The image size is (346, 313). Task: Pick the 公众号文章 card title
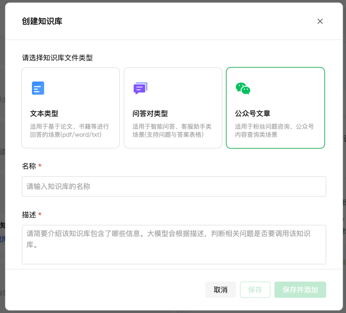252,113
